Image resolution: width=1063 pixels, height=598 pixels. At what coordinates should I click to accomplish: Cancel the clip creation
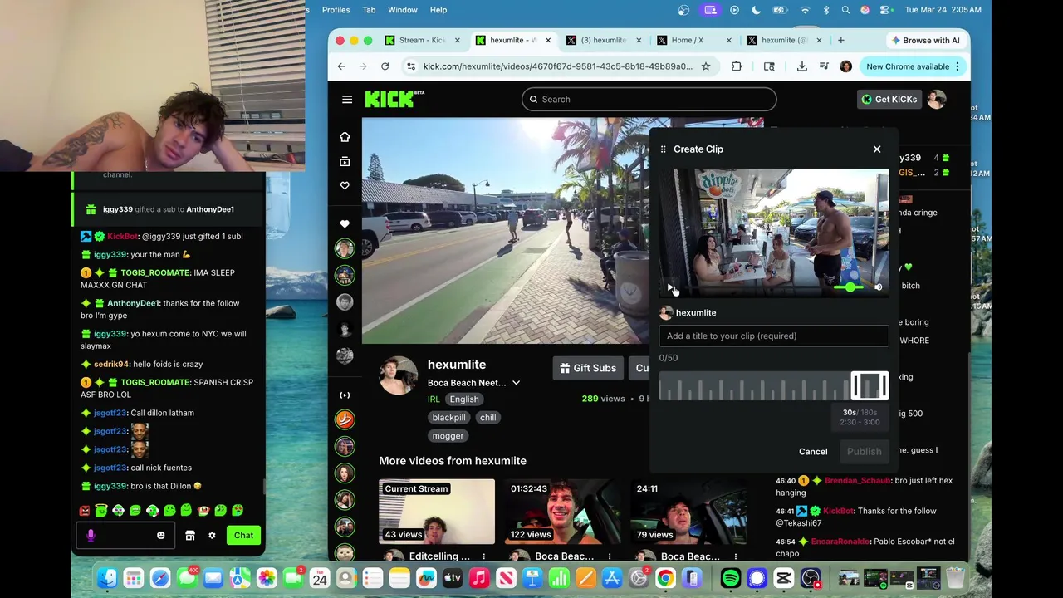[813, 452]
